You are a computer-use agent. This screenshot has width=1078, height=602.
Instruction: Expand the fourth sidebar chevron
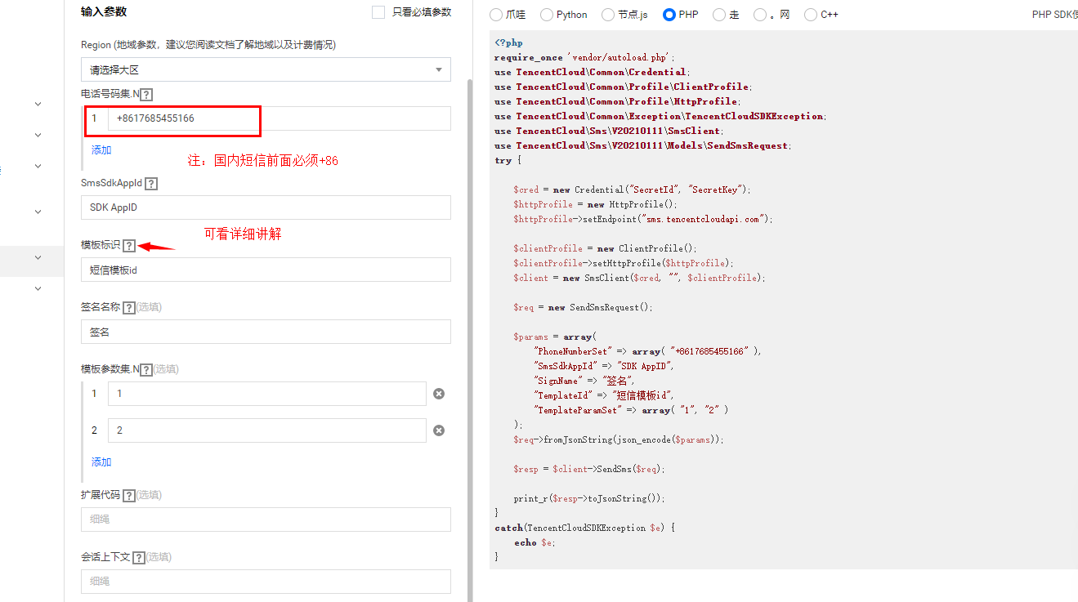pos(38,212)
